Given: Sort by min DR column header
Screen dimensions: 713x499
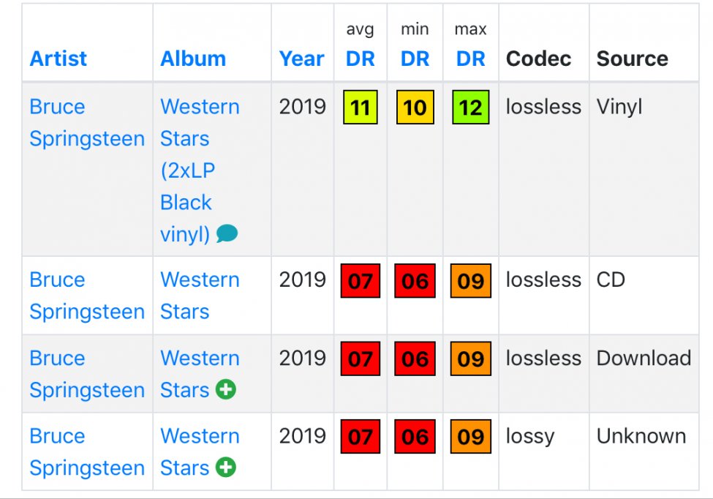Looking at the screenshot, I should click(415, 59).
